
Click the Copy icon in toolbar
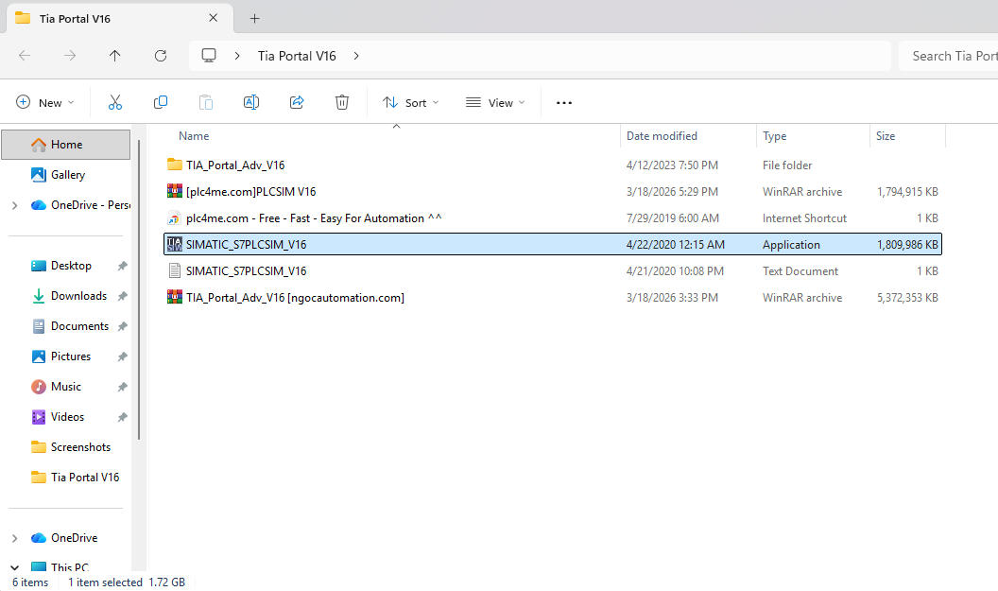click(x=161, y=102)
